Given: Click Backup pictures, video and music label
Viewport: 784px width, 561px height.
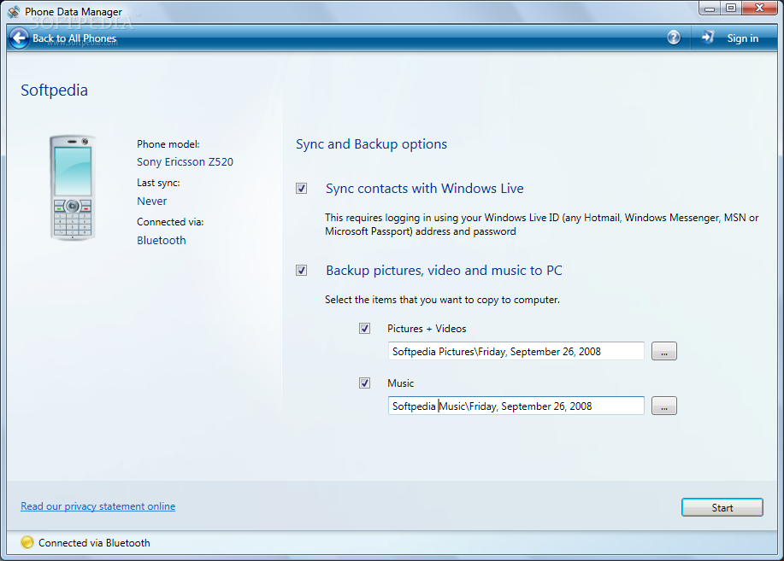Looking at the screenshot, I should (x=444, y=271).
